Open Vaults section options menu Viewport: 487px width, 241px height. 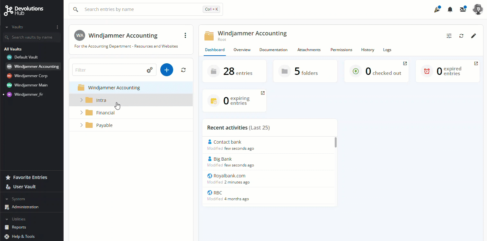click(58, 27)
